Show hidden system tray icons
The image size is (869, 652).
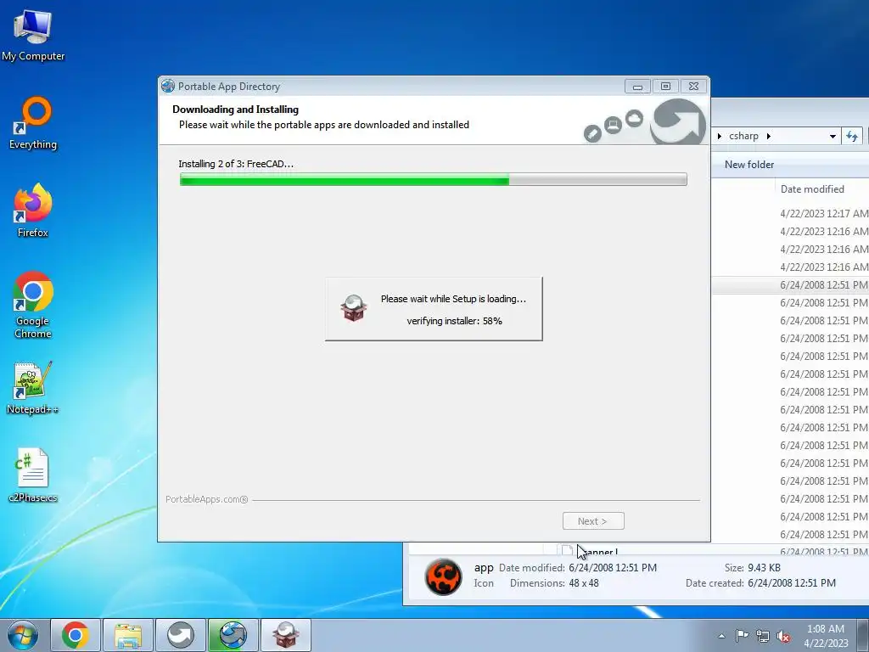[721, 636]
